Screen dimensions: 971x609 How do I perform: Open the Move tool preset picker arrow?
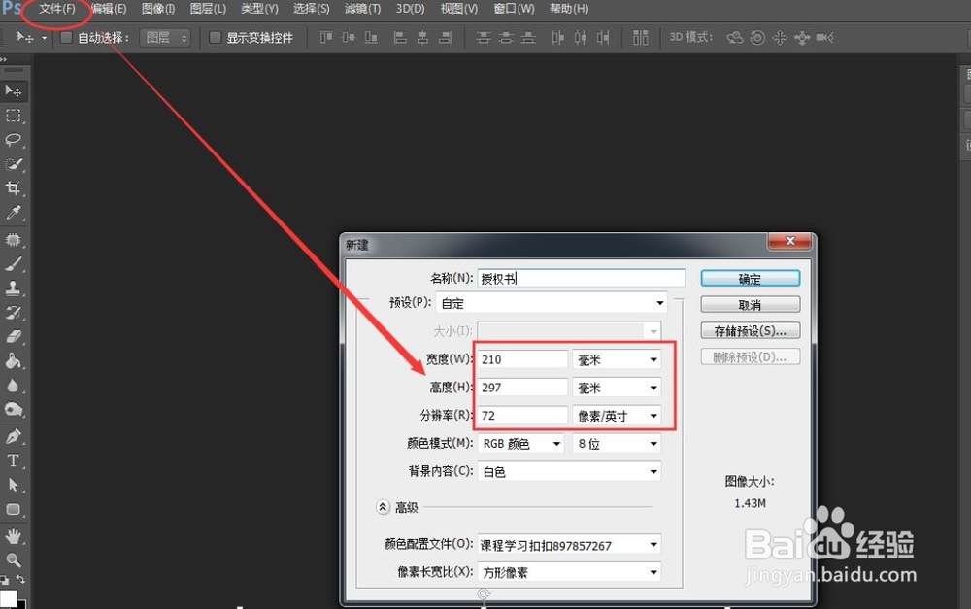point(44,38)
